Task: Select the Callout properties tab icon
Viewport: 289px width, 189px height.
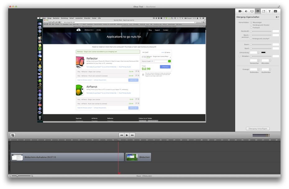Action: [x=258, y=11]
